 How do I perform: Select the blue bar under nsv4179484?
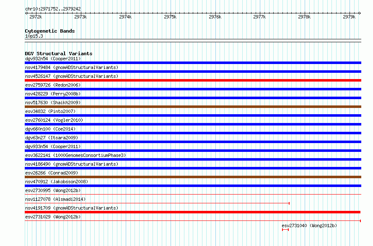coord(193,72)
